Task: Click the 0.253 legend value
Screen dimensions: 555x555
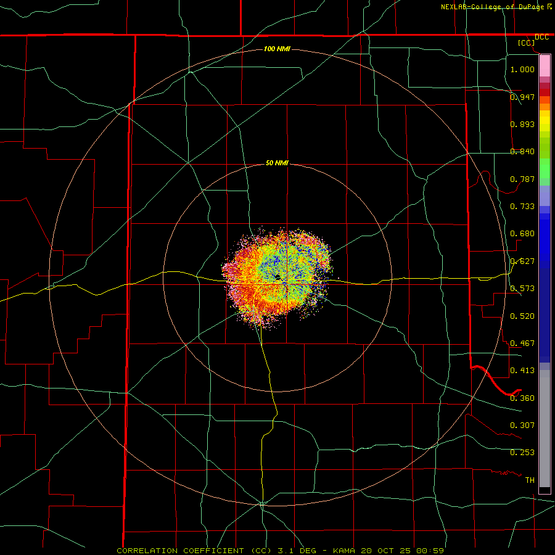Action: click(x=522, y=453)
